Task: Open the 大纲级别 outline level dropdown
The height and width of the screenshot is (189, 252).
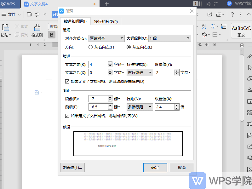Action: tap(170, 38)
